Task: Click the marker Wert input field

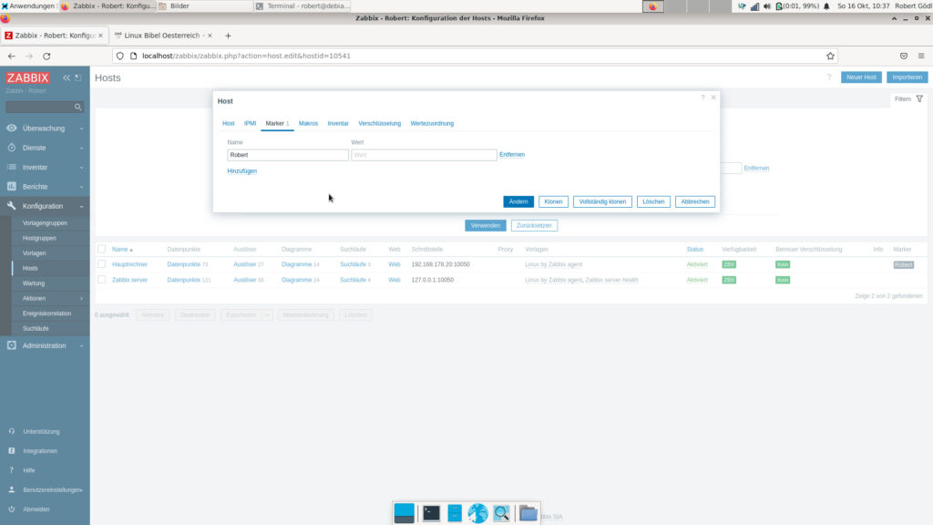Action: click(424, 155)
